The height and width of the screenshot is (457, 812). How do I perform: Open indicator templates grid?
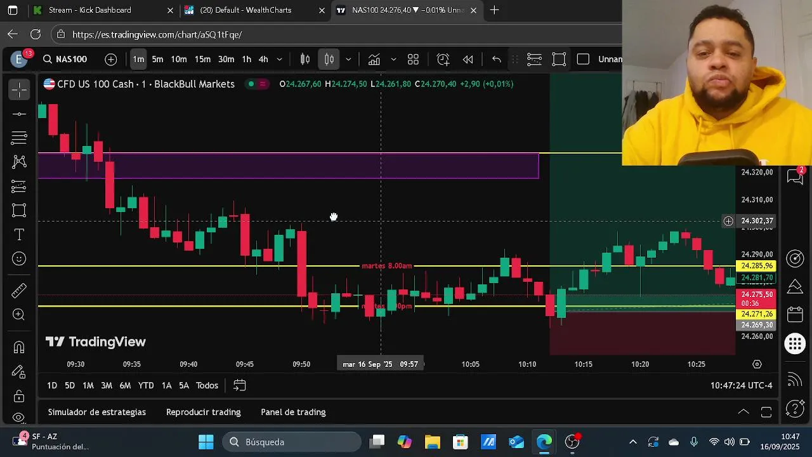click(x=413, y=59)
